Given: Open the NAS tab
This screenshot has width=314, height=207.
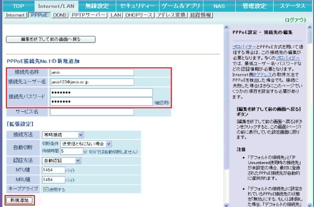Looking at the screenshot, I should click(x=219, y=6).
